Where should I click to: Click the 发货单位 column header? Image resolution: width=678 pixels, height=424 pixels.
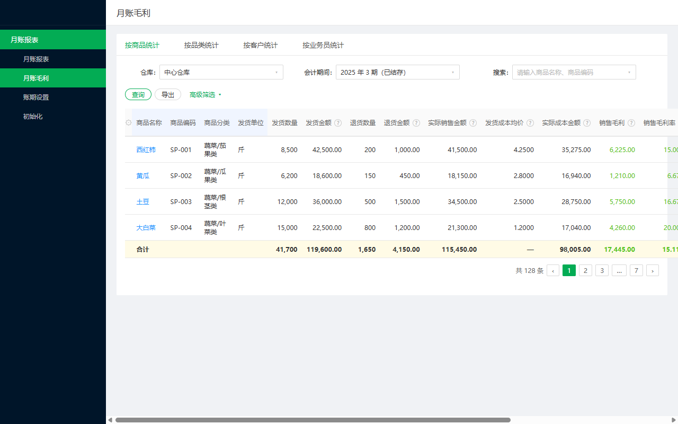251,122
